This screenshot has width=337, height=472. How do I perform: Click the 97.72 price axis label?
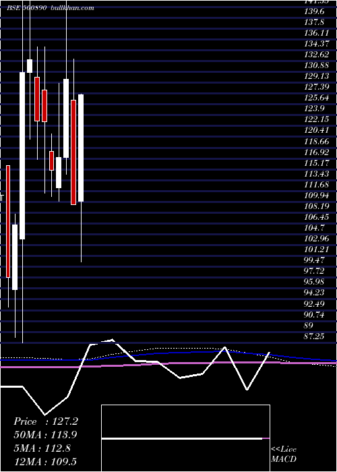point(314,271)
